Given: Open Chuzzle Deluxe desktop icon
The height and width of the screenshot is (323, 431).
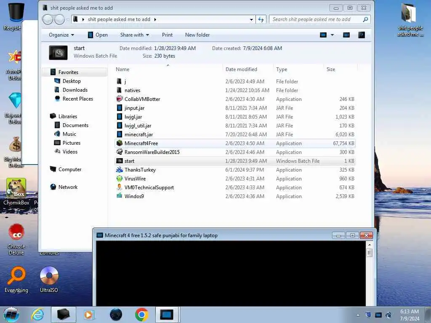Looking at the screenshot, I should 16,239.
